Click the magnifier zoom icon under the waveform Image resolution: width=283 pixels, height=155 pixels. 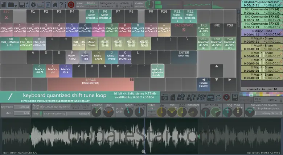(x=143, y=152)
